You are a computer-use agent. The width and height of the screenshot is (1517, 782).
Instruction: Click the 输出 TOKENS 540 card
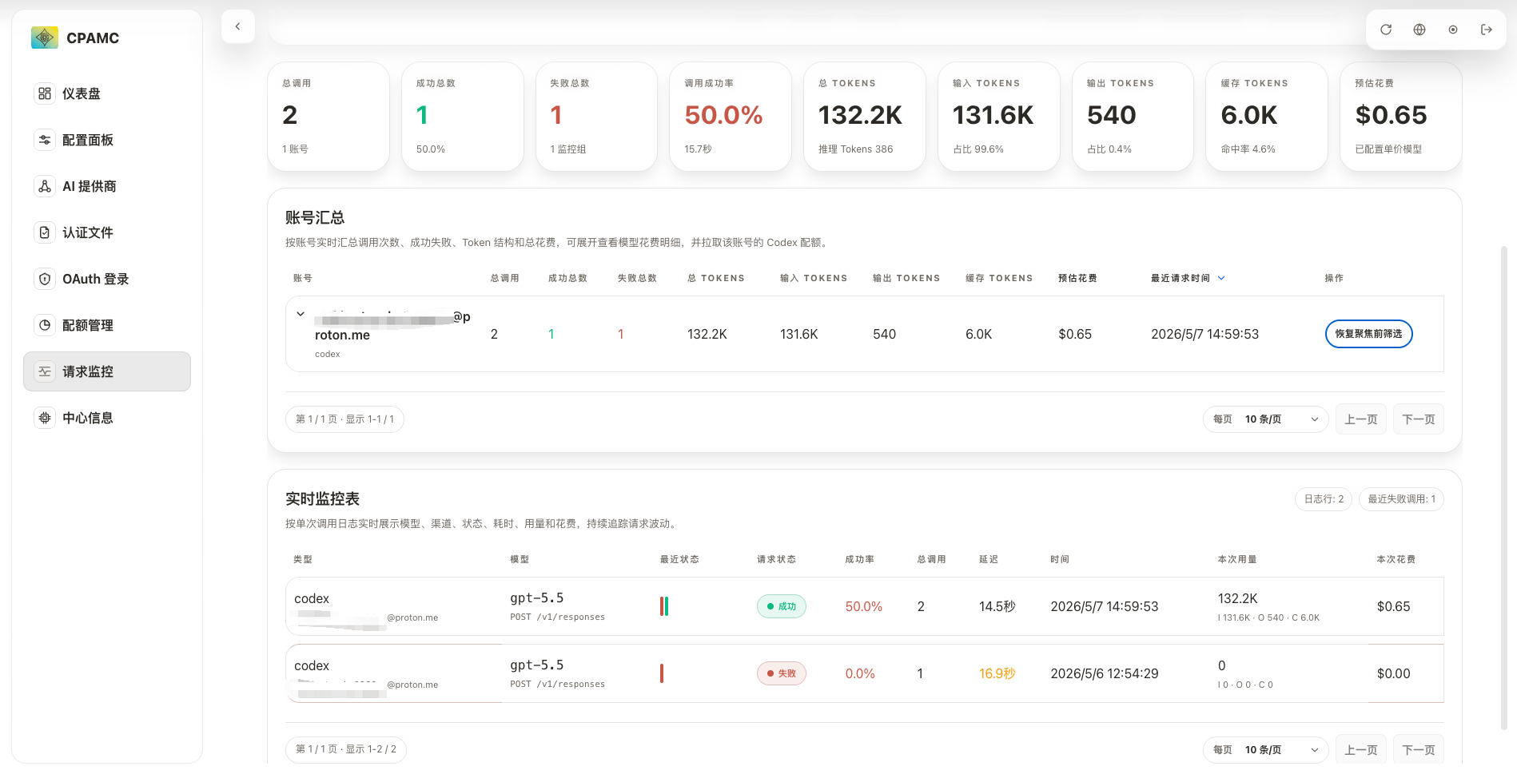pos(1133,117)
